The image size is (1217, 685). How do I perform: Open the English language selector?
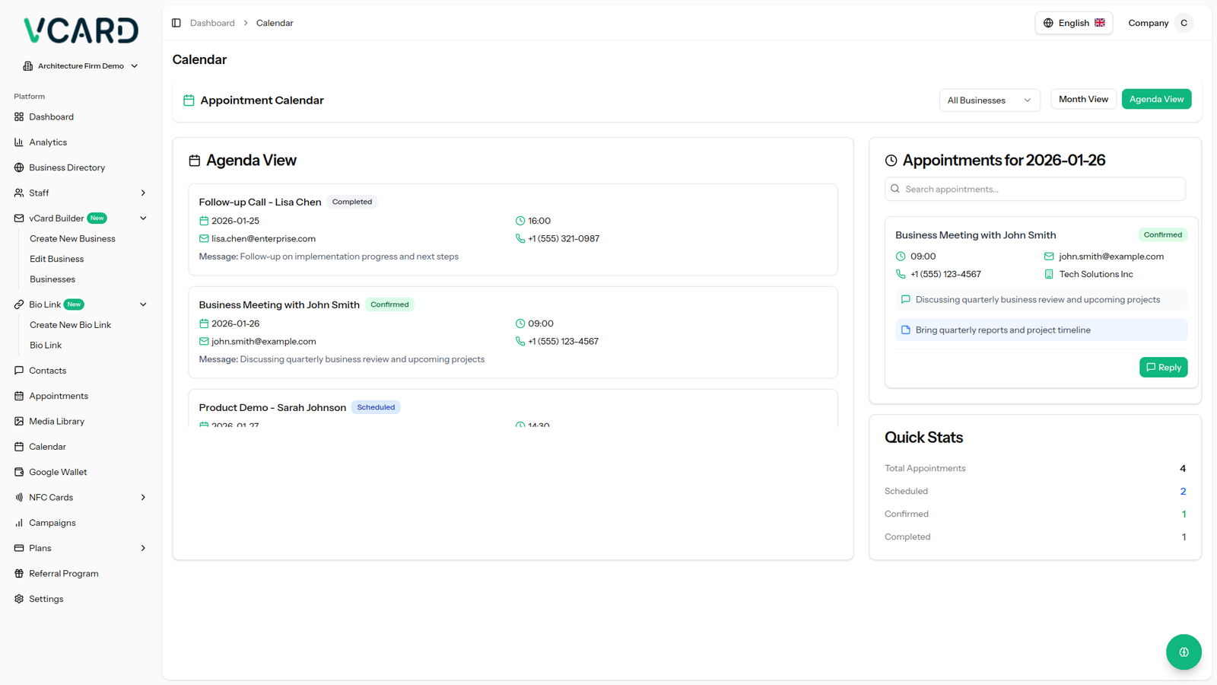pyautogui.click(x=1073, y=23)
